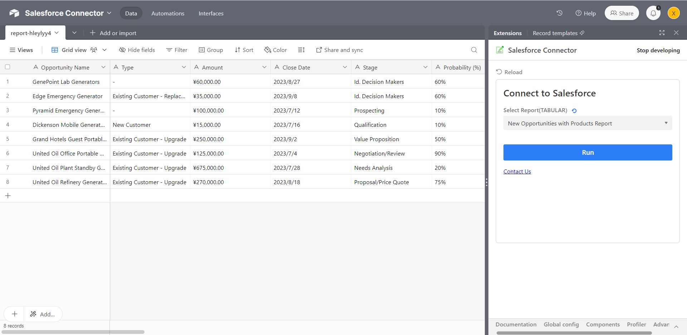Open the Add... magic wand button
687x335 pixels.
43,314
